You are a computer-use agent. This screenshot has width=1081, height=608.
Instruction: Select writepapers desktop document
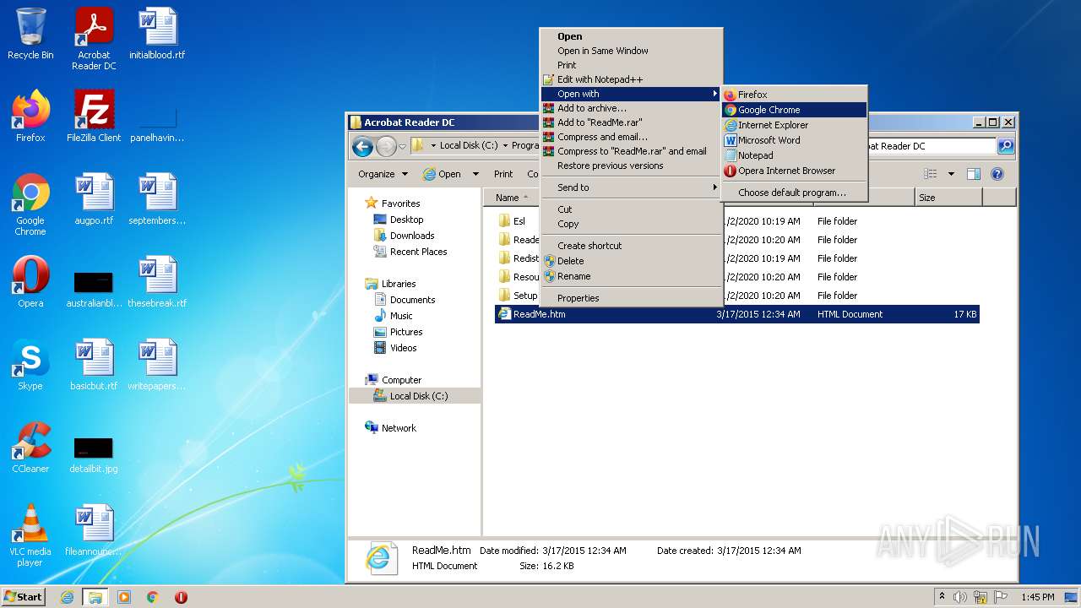(157, 365)
